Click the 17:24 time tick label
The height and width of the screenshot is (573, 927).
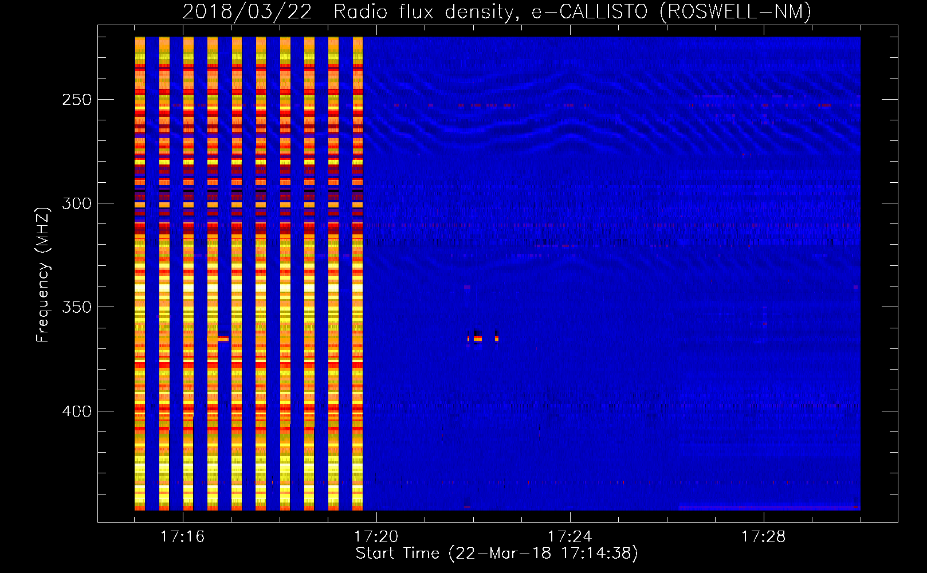[x=569, y=536]
